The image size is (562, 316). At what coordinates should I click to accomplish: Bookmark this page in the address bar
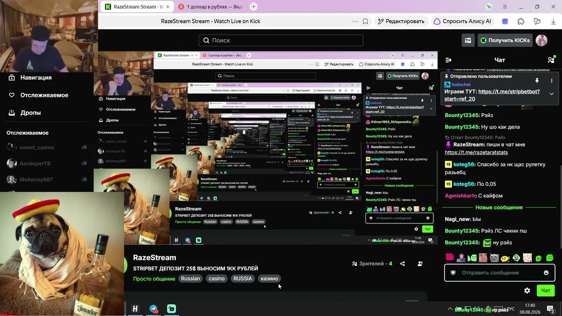(365, 21)
